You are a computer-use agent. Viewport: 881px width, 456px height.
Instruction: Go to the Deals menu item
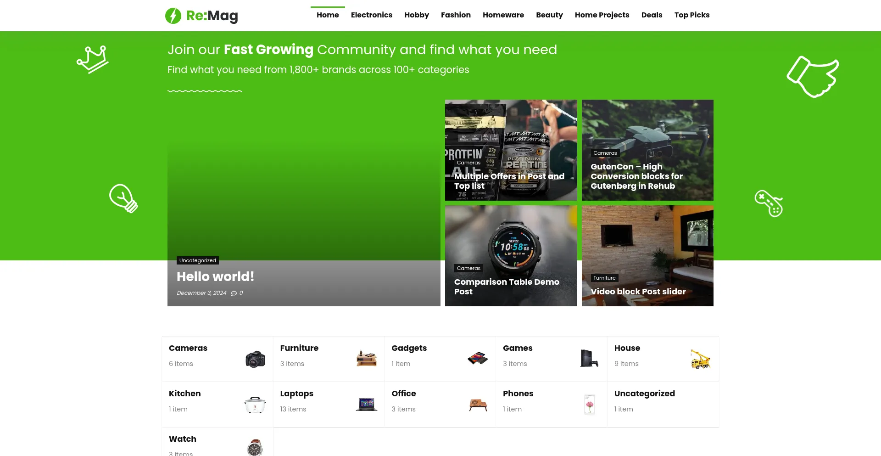pos(652,15)
